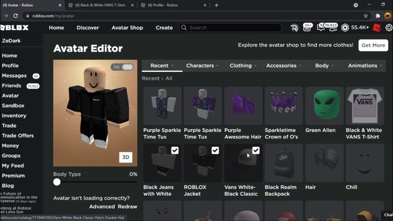Select the Chill face item
The image size is (393, 221).
(x=365, y=163)
